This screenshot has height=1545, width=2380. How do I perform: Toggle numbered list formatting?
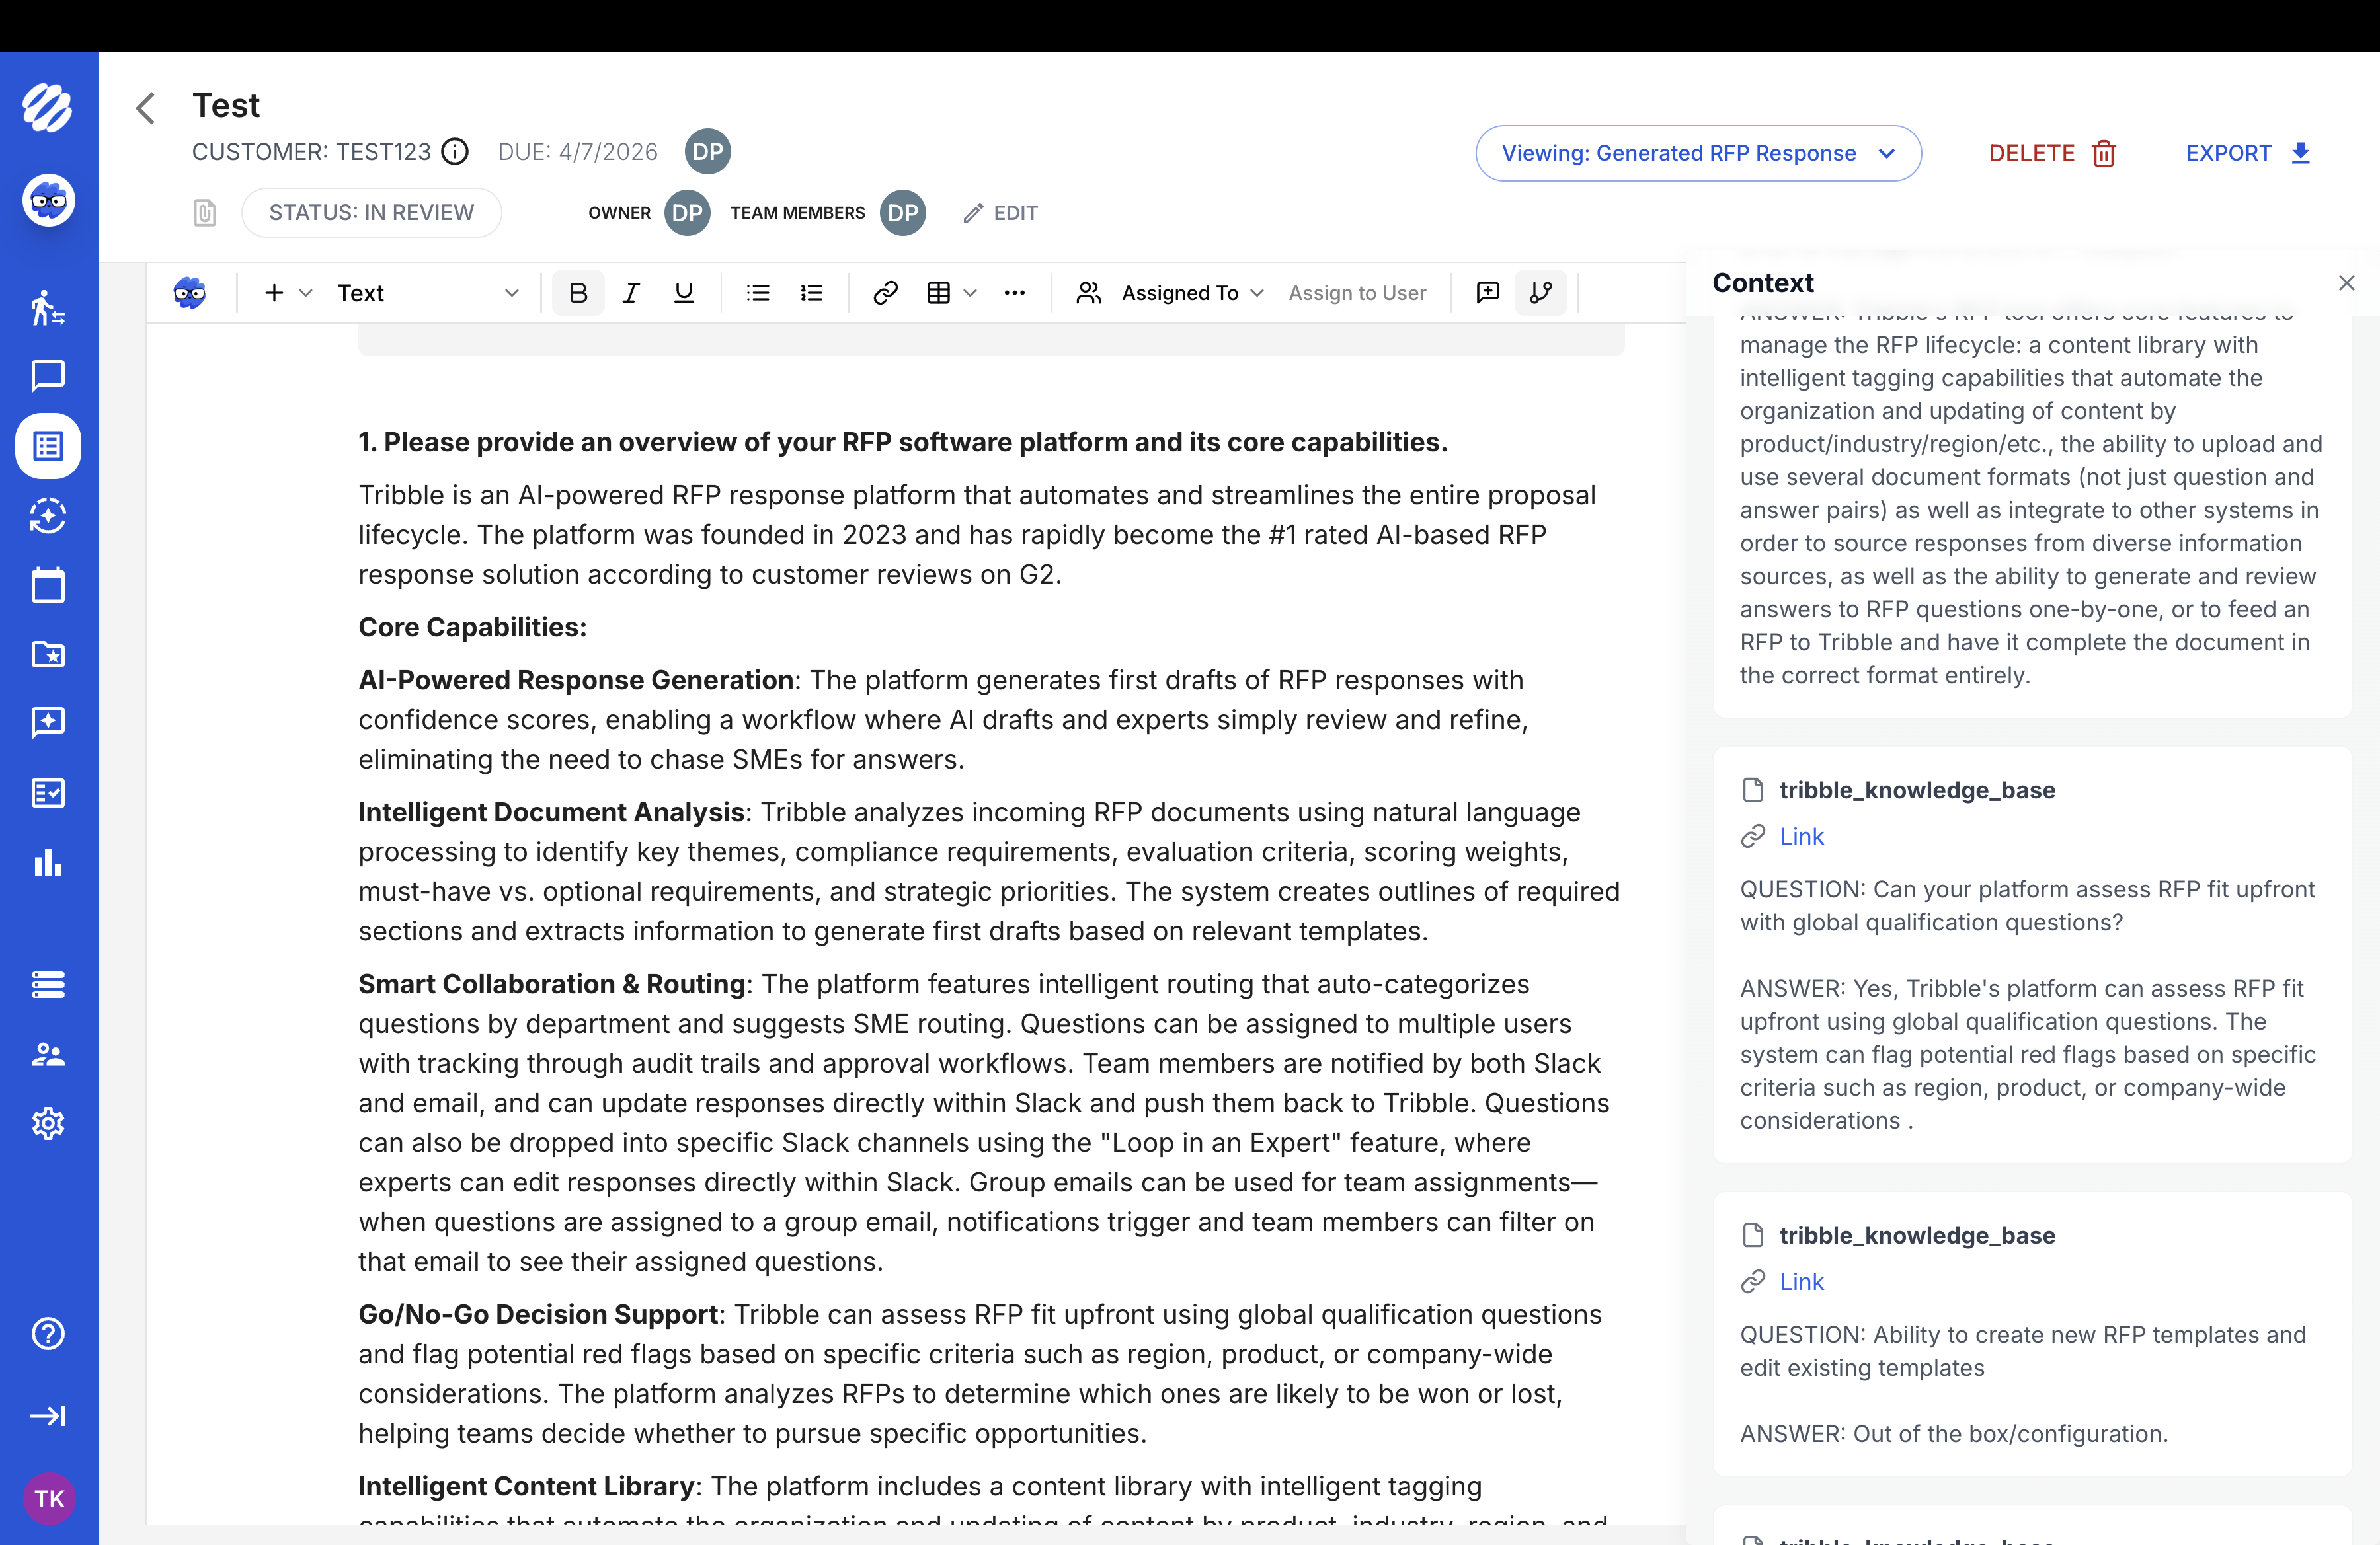[812, 293]
